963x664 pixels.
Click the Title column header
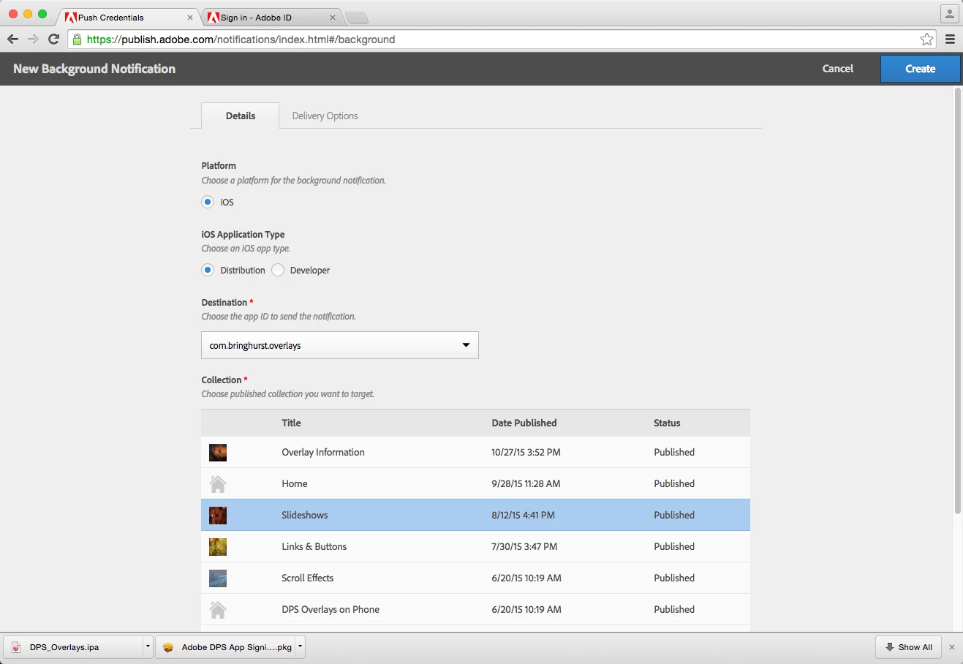(292, 423)
